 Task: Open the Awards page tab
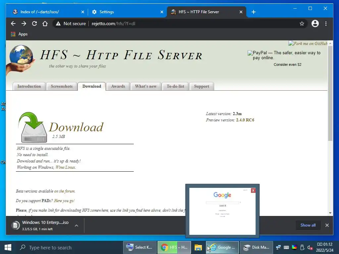pyautogui.click(x=118, y=86)
